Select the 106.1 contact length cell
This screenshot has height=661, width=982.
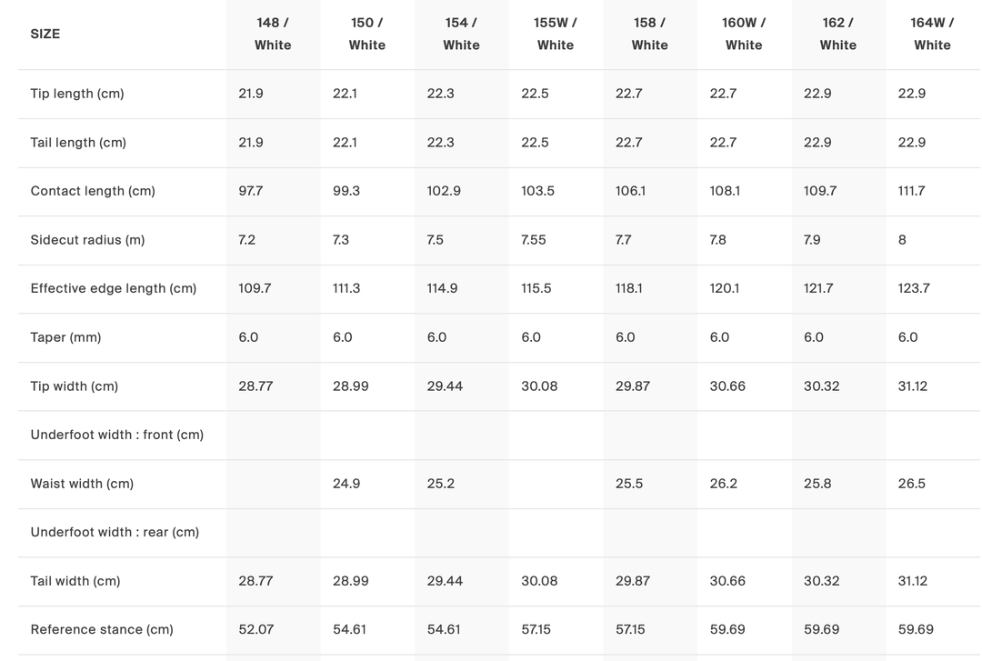[630, 191]
